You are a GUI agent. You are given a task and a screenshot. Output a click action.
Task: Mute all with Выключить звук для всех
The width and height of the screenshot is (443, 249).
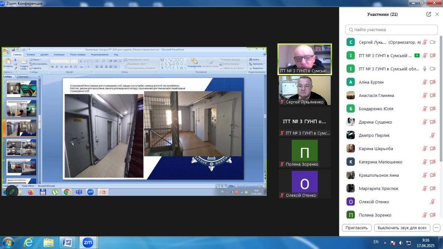tap(402, 228)
